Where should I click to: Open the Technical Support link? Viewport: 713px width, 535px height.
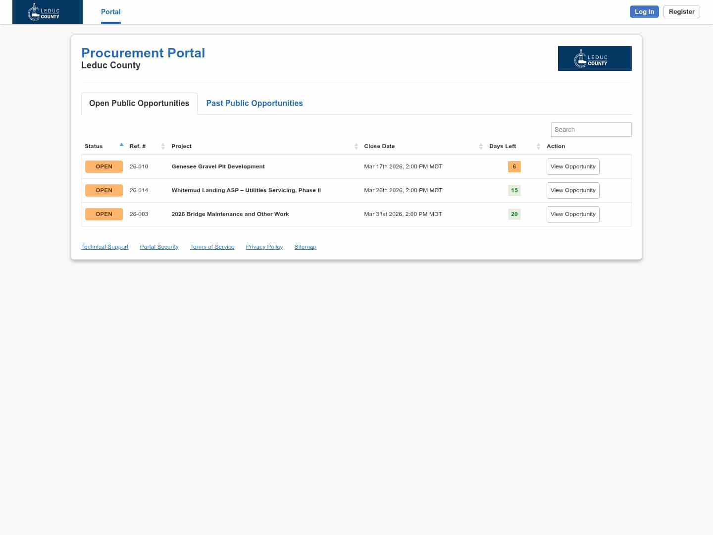(x=104, y=246)
